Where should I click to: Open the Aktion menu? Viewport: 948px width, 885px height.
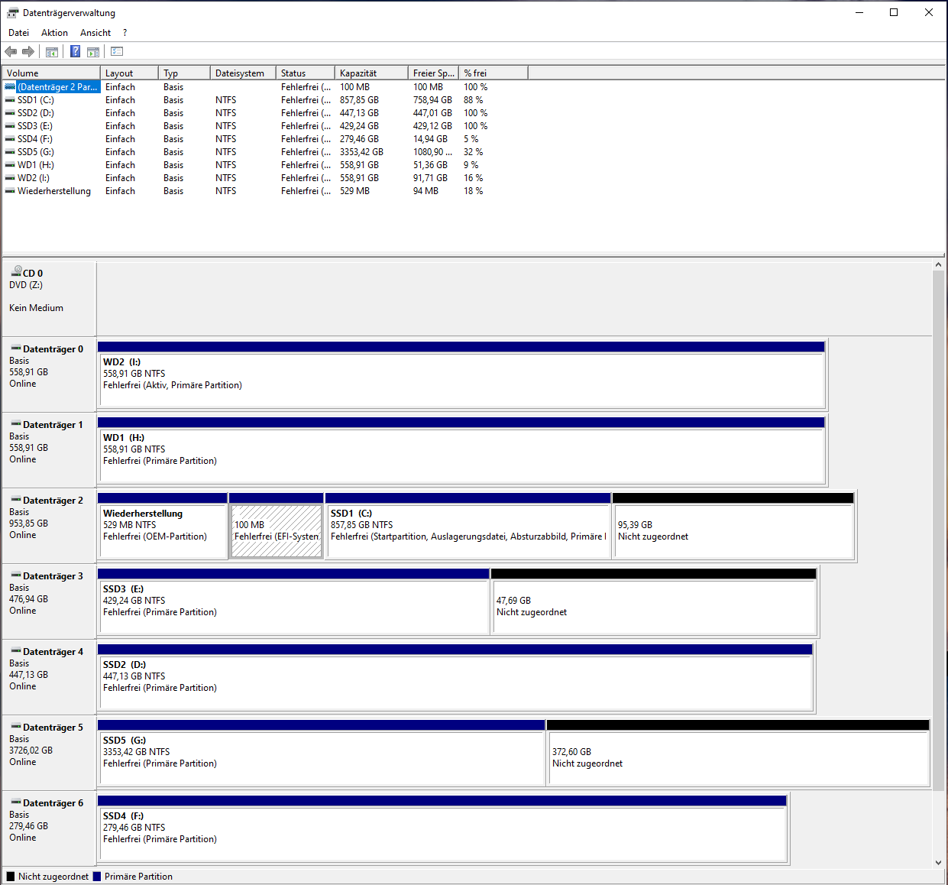[54, 33]
